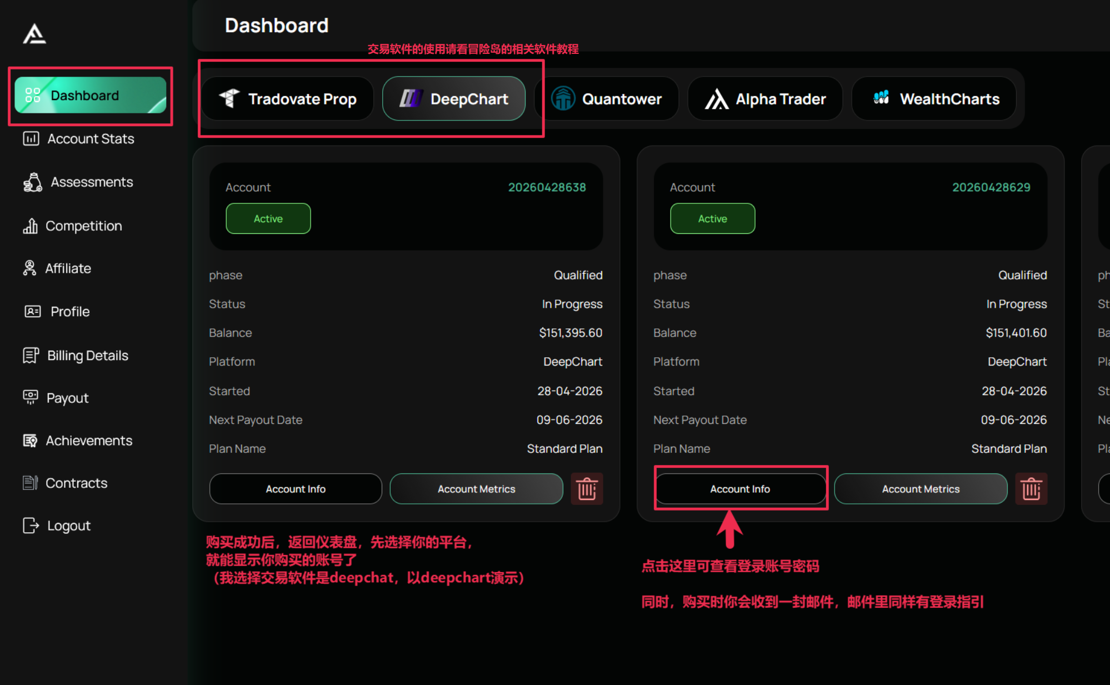This screenshot has height=685, width=1110.
Task: Click the DeepChart logo icon
Action: tap(411, 98)
